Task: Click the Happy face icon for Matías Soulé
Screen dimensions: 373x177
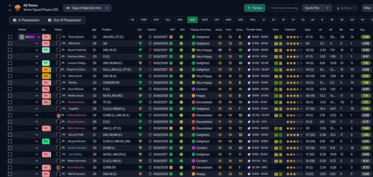Action: click(x=193, y=95)
